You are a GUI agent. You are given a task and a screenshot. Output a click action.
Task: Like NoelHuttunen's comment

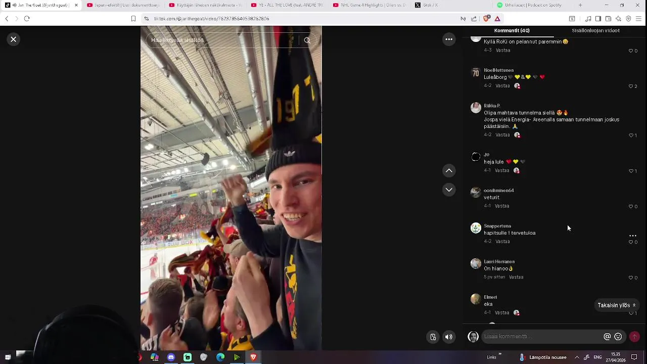click(631, 86)
